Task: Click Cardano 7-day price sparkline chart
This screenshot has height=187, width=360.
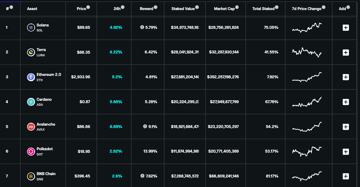Action: click(x=307, y=102)
